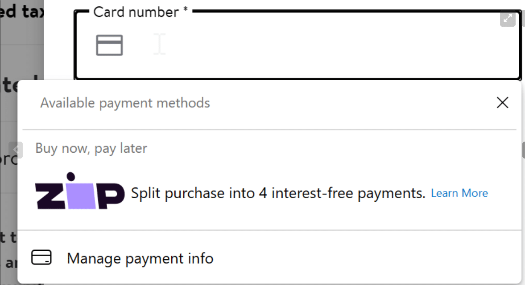Select the Zip logo payment option
This screenshot has width=525, height=285.
[x=80, y=191]
